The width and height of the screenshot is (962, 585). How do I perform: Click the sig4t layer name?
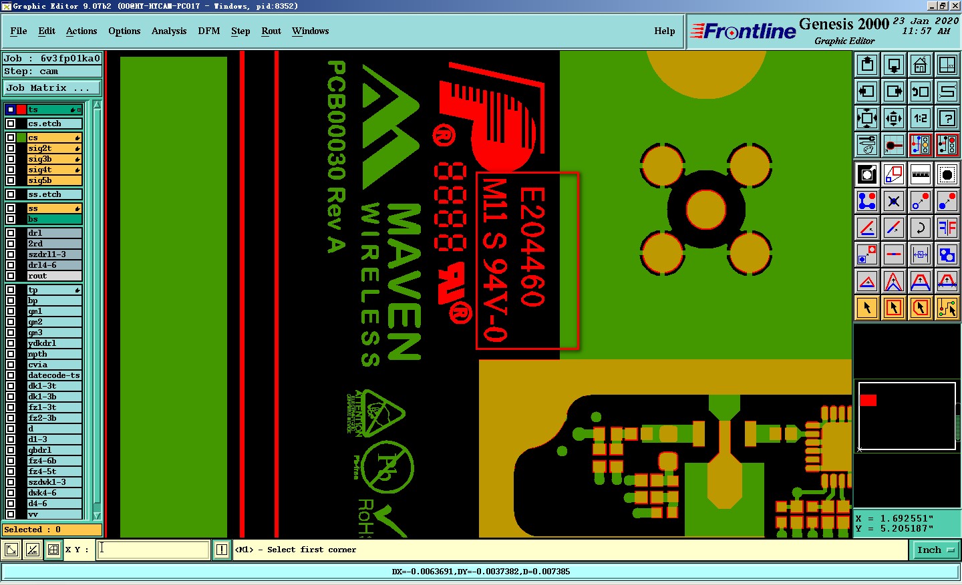(54, 170)
